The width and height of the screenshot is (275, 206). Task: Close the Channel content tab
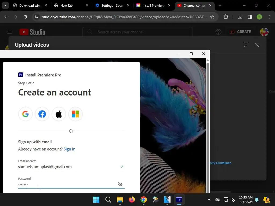click(210, 5)
